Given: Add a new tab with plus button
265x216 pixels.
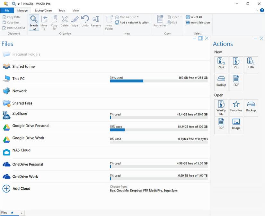Looking at the screenshot, I should [22, 213].
